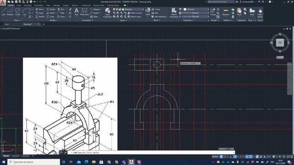This screenshot has width=294, height=165.
Task: Click the Plot (print) icon in Quick Access toolbar
Action: (x=31, y=2)
